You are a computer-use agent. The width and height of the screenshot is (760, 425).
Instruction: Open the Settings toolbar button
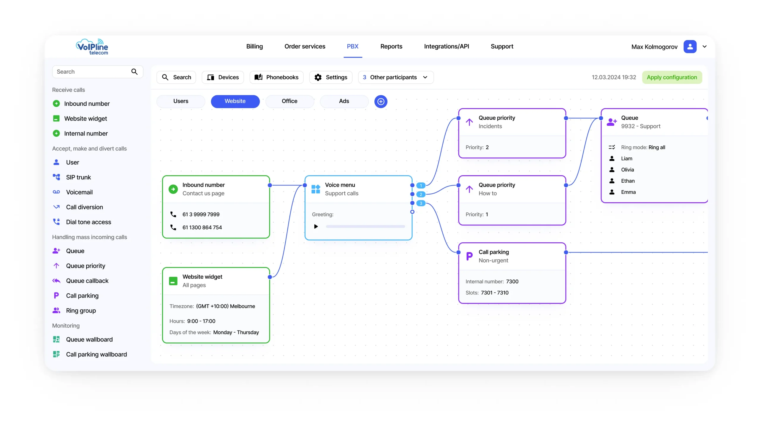(330, 77)
